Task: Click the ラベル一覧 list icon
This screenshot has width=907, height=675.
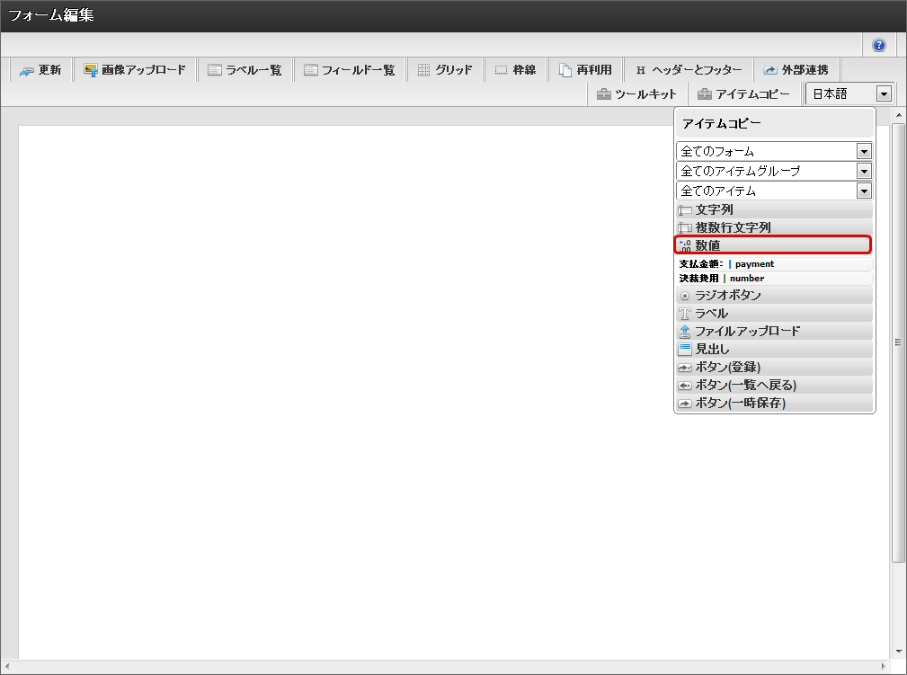Action: pyautogui.click(x=215, y=70)
